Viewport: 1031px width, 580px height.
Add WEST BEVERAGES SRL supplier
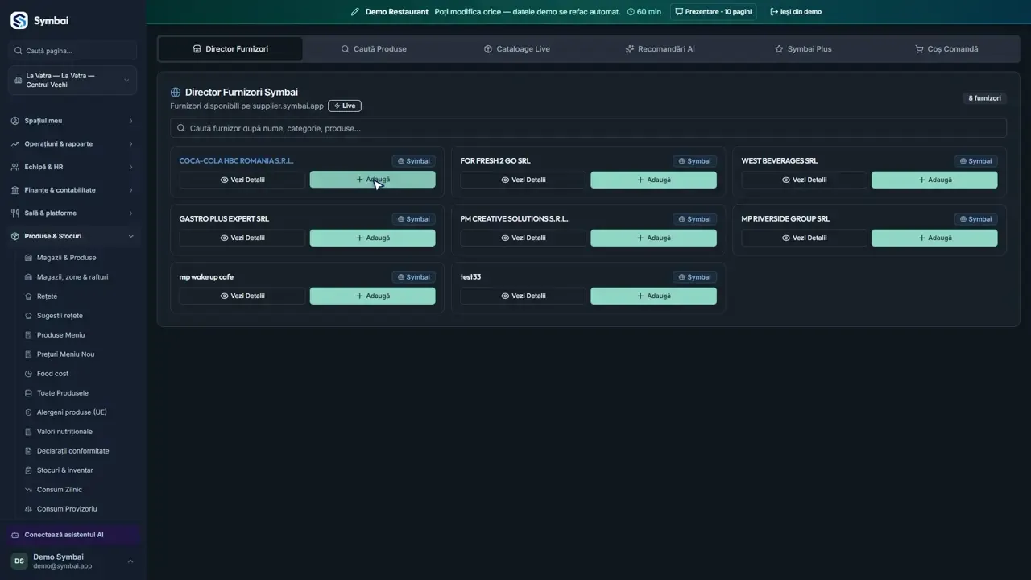tap(934, 180)
